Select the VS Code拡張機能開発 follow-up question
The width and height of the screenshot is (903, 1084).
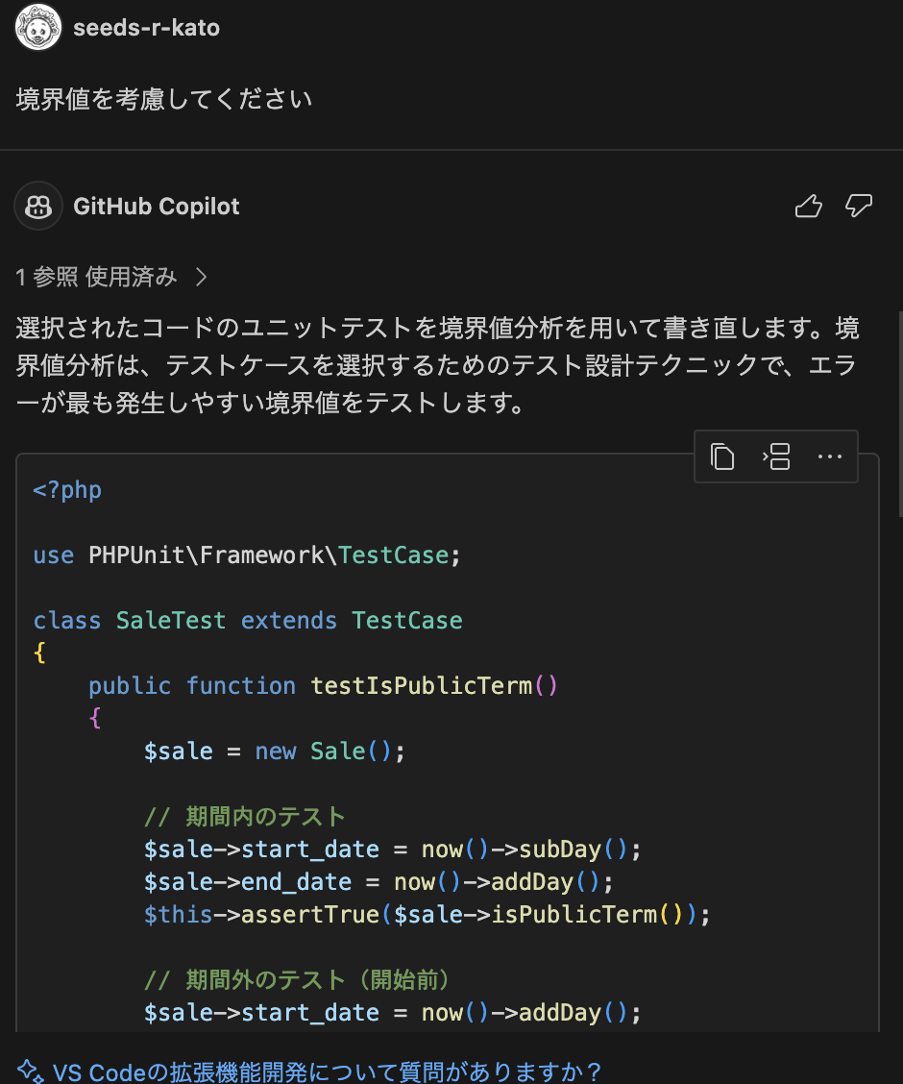coord(327,1071)
